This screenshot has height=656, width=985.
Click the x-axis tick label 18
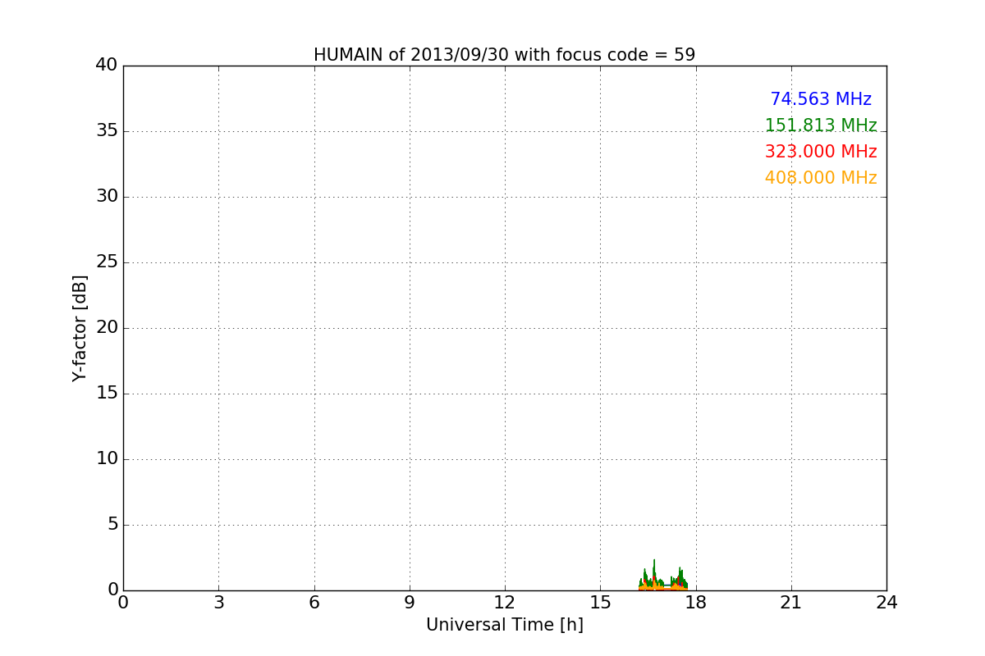696,603
